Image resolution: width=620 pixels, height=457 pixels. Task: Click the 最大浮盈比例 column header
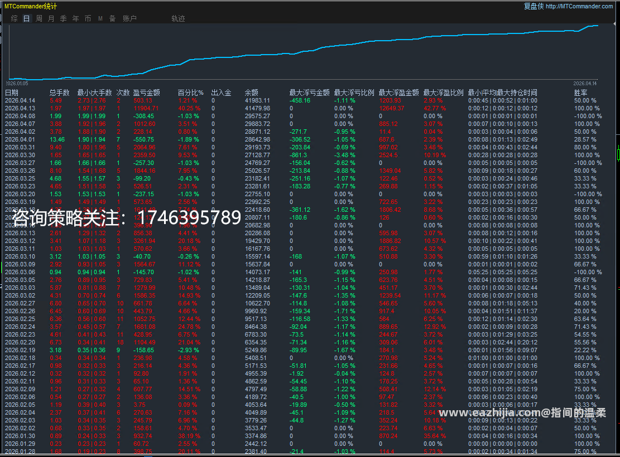(x=443, y=93)
